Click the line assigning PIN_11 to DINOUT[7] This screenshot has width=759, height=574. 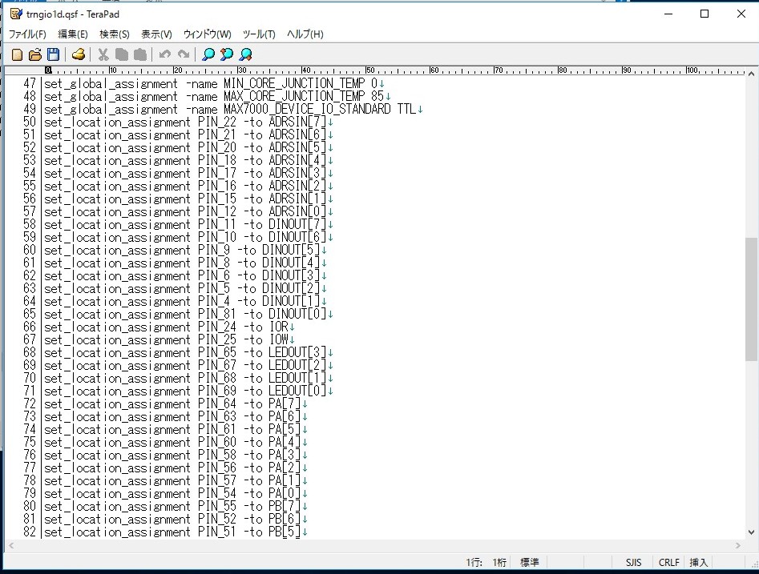185,224
